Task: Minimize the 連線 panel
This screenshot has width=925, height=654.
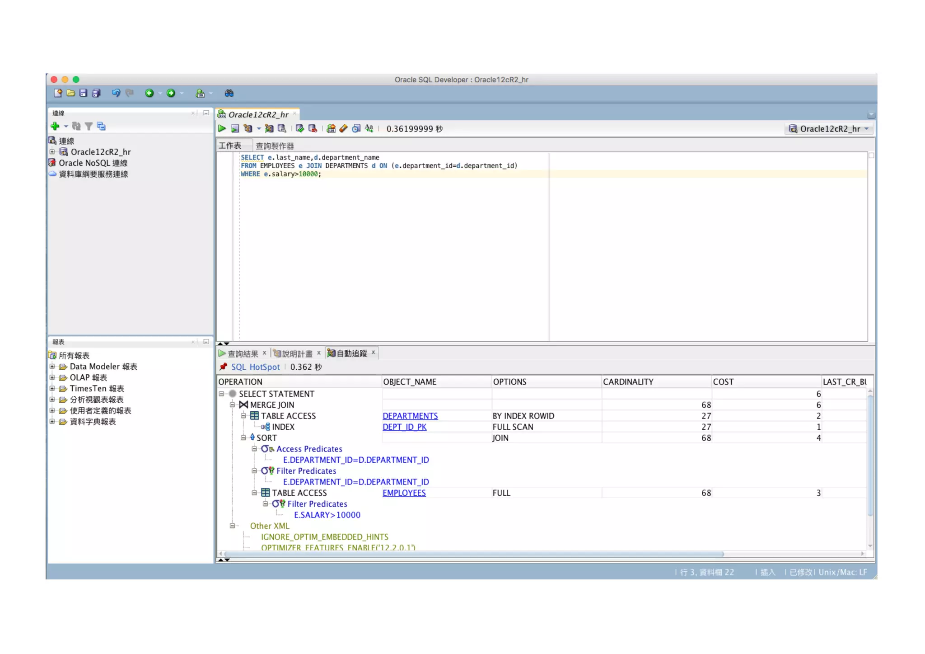Action: pyautogui.click(x=206, y=113)
